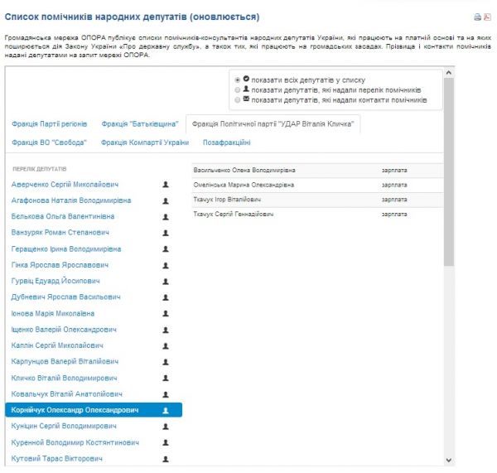Select deputy Куніцин Сергій Володимирович
Image resolution: width=497 pixels, height=473 pixels.
[64, 426]
